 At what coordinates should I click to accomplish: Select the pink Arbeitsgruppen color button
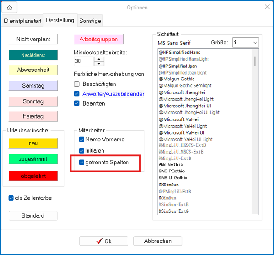click(98, 39)
